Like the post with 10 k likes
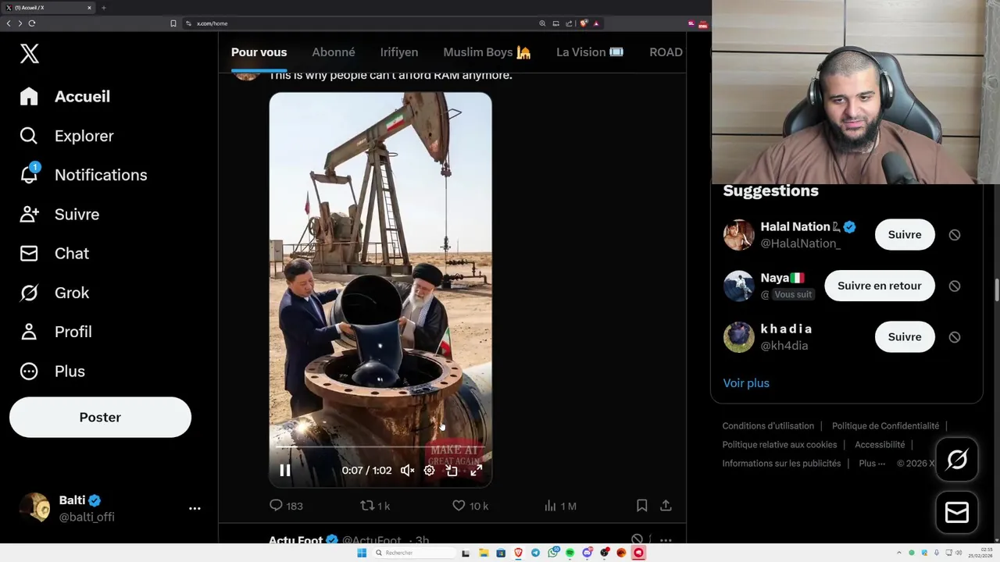The height and width of the screenshot is (562, 1000). [x=470, y=506]
